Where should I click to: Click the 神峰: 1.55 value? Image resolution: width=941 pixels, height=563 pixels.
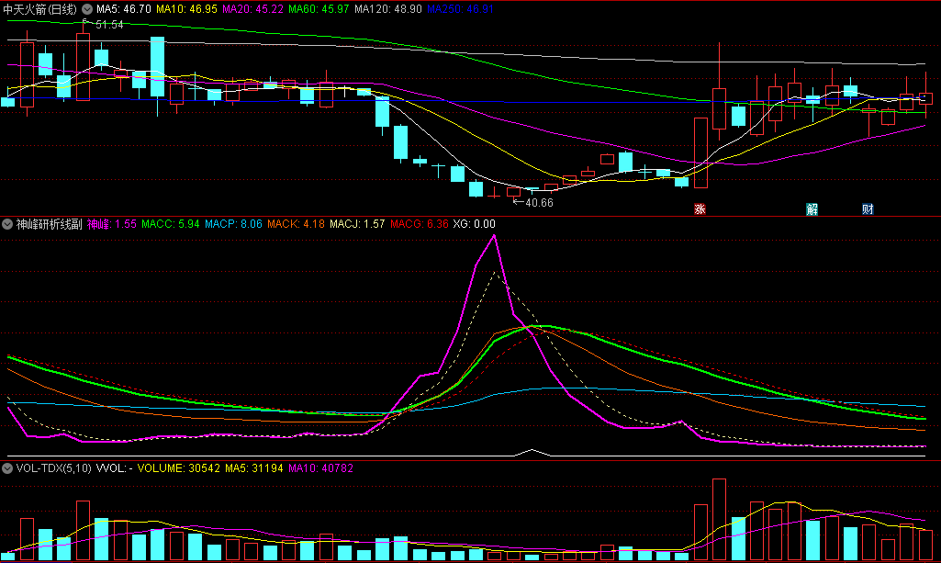tap(112, 224)
